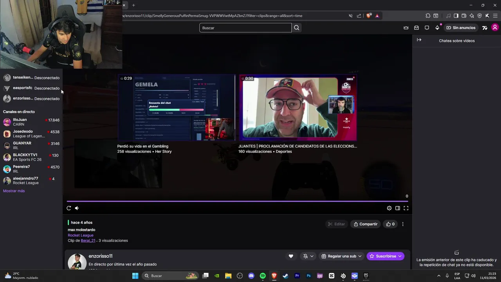Image resolution: width=501 pixels, height=282 pixels.
Task: Select the IlloJuan live channel
Action: pos(31,122)
